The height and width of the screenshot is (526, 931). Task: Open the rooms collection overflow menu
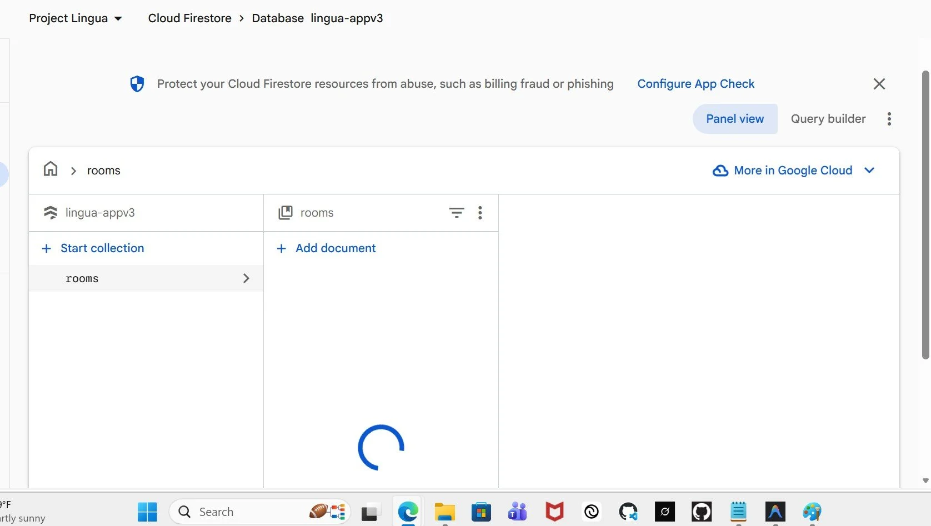(480, 213)
